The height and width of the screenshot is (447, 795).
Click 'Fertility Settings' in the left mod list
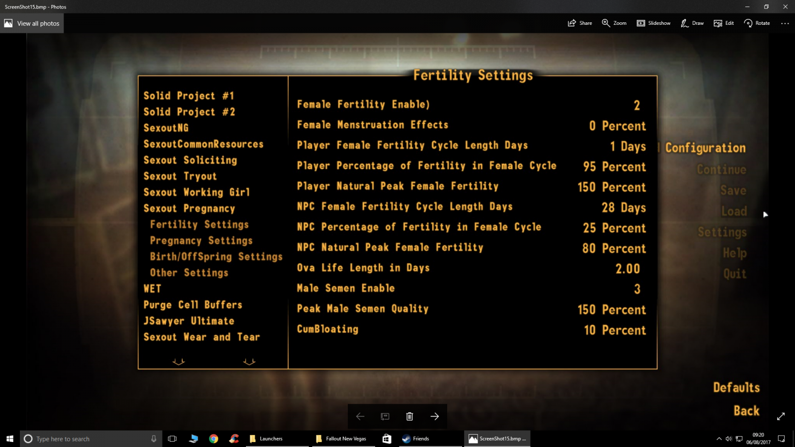pos(199,224)
